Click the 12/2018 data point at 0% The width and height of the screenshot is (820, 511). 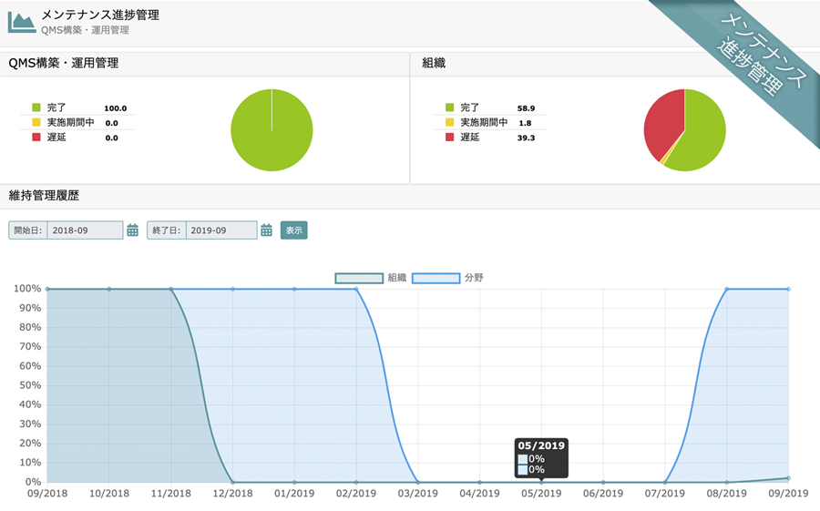point(232,482)
